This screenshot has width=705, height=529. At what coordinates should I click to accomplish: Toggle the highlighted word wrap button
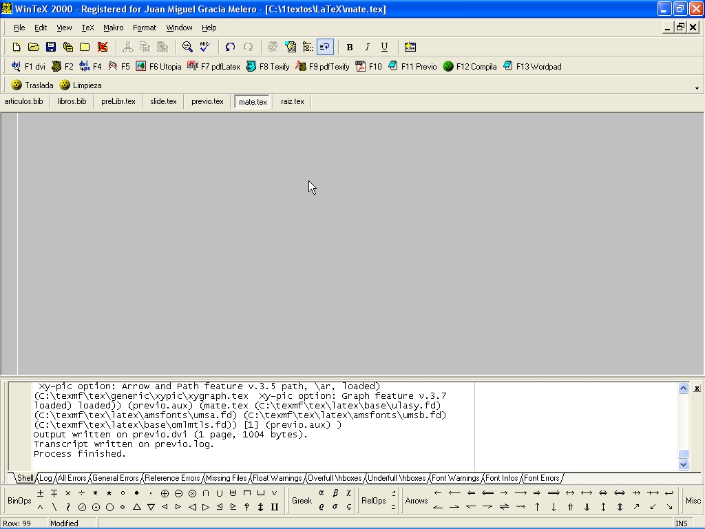(x=325, y=47)
